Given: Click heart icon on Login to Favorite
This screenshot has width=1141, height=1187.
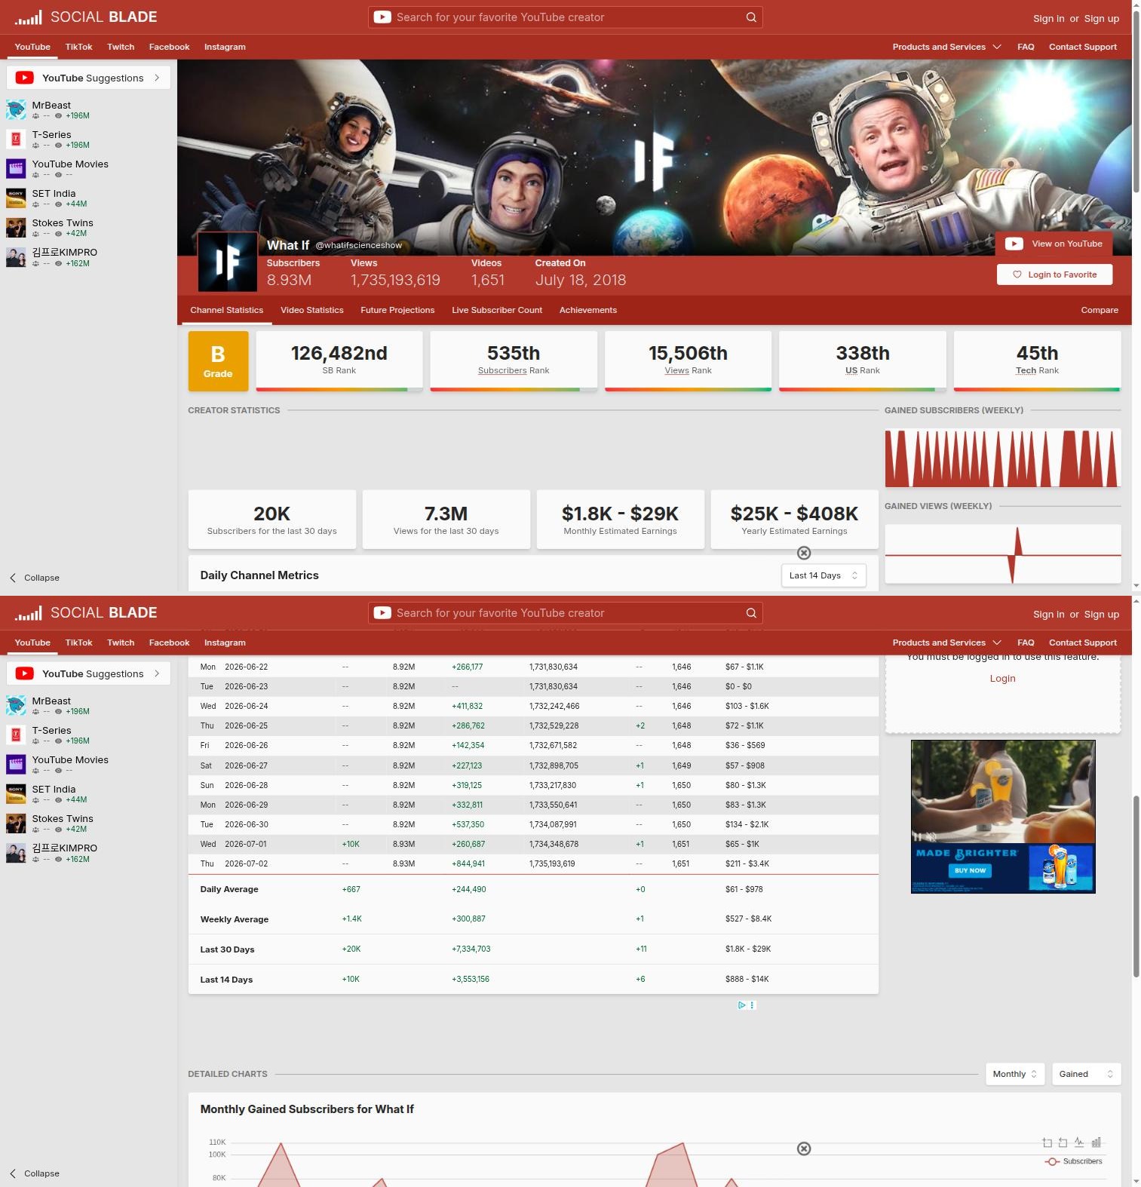Looking at the screenshot, I should tap(1017, 275).
